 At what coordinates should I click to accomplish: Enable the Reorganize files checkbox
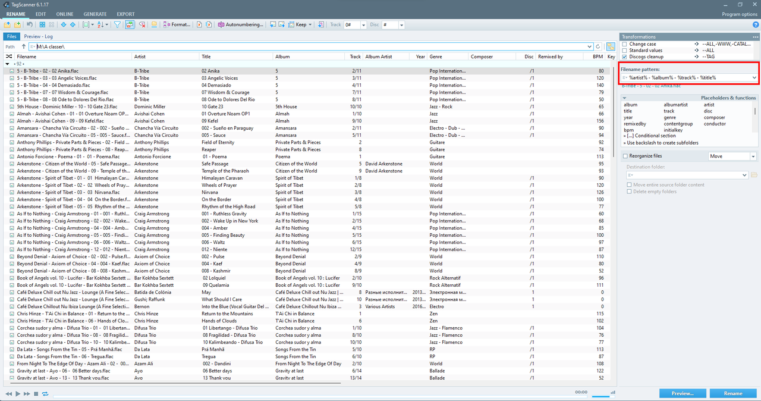(625, 156)
